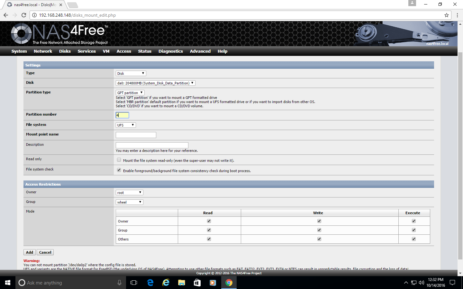Viewport: 463px width, 289px height.
Task: Click the NAS4Free logo
Action: click(59, 33)
